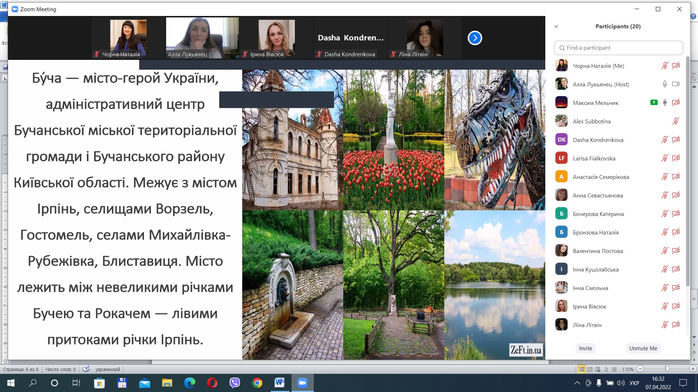Click host Алла Лукьянец's microphone icon
This screenshot has width=698, height=392.
665,84
